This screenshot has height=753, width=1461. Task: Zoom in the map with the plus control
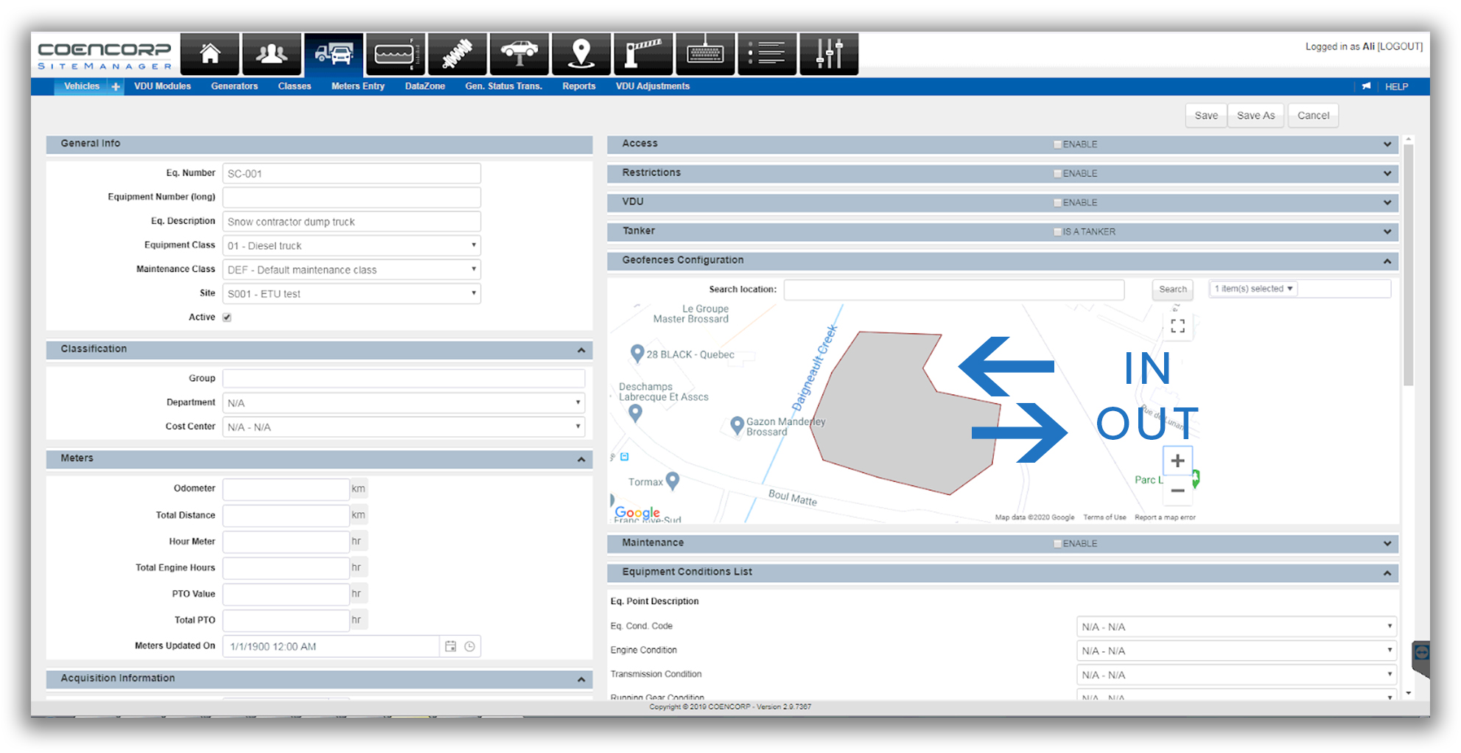click(1177, 460)
